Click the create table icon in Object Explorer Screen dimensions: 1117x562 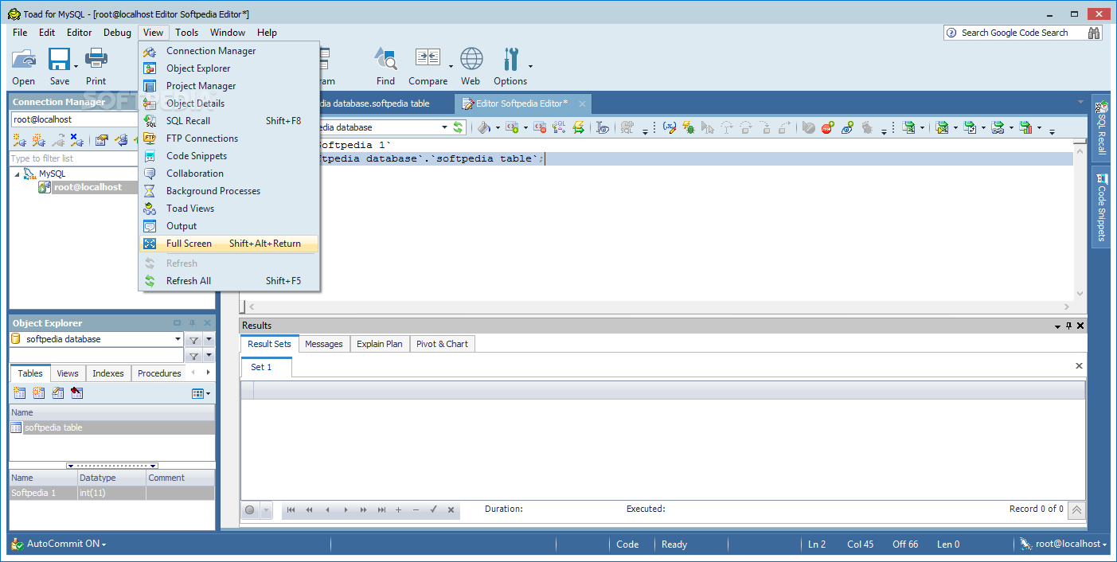pyautogui.click(x=19, y=393)
